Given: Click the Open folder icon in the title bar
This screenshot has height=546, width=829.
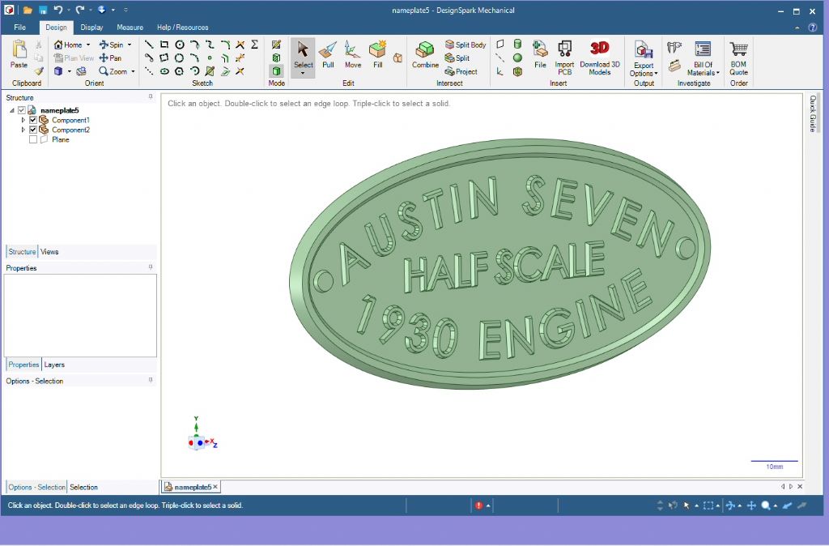Looking at the screenshot, I should coord(28,10).
